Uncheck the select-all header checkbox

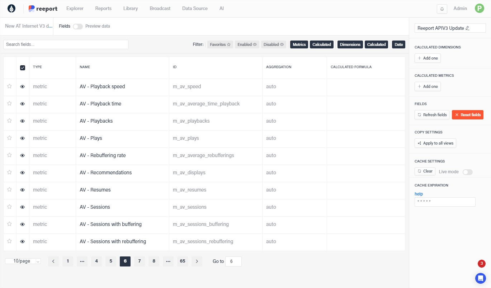point(23,68)
